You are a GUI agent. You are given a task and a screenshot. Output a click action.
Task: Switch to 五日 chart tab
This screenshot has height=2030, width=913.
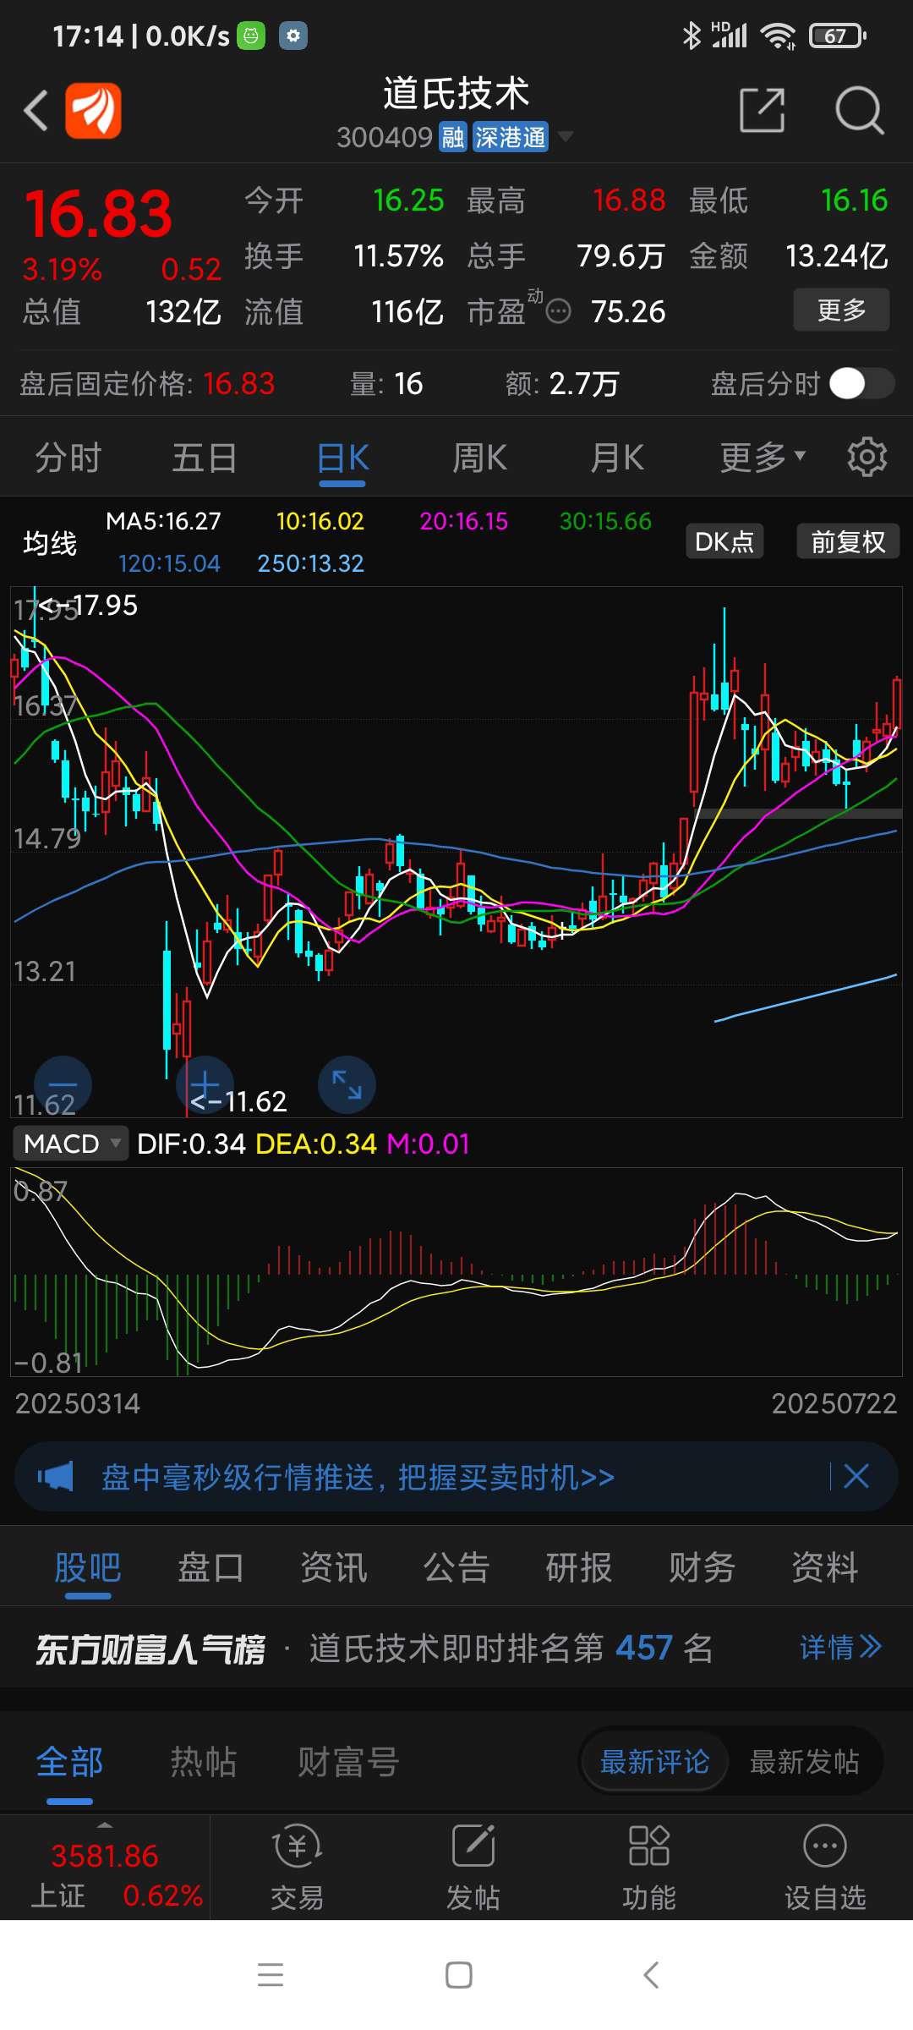(x=205, y=458)
